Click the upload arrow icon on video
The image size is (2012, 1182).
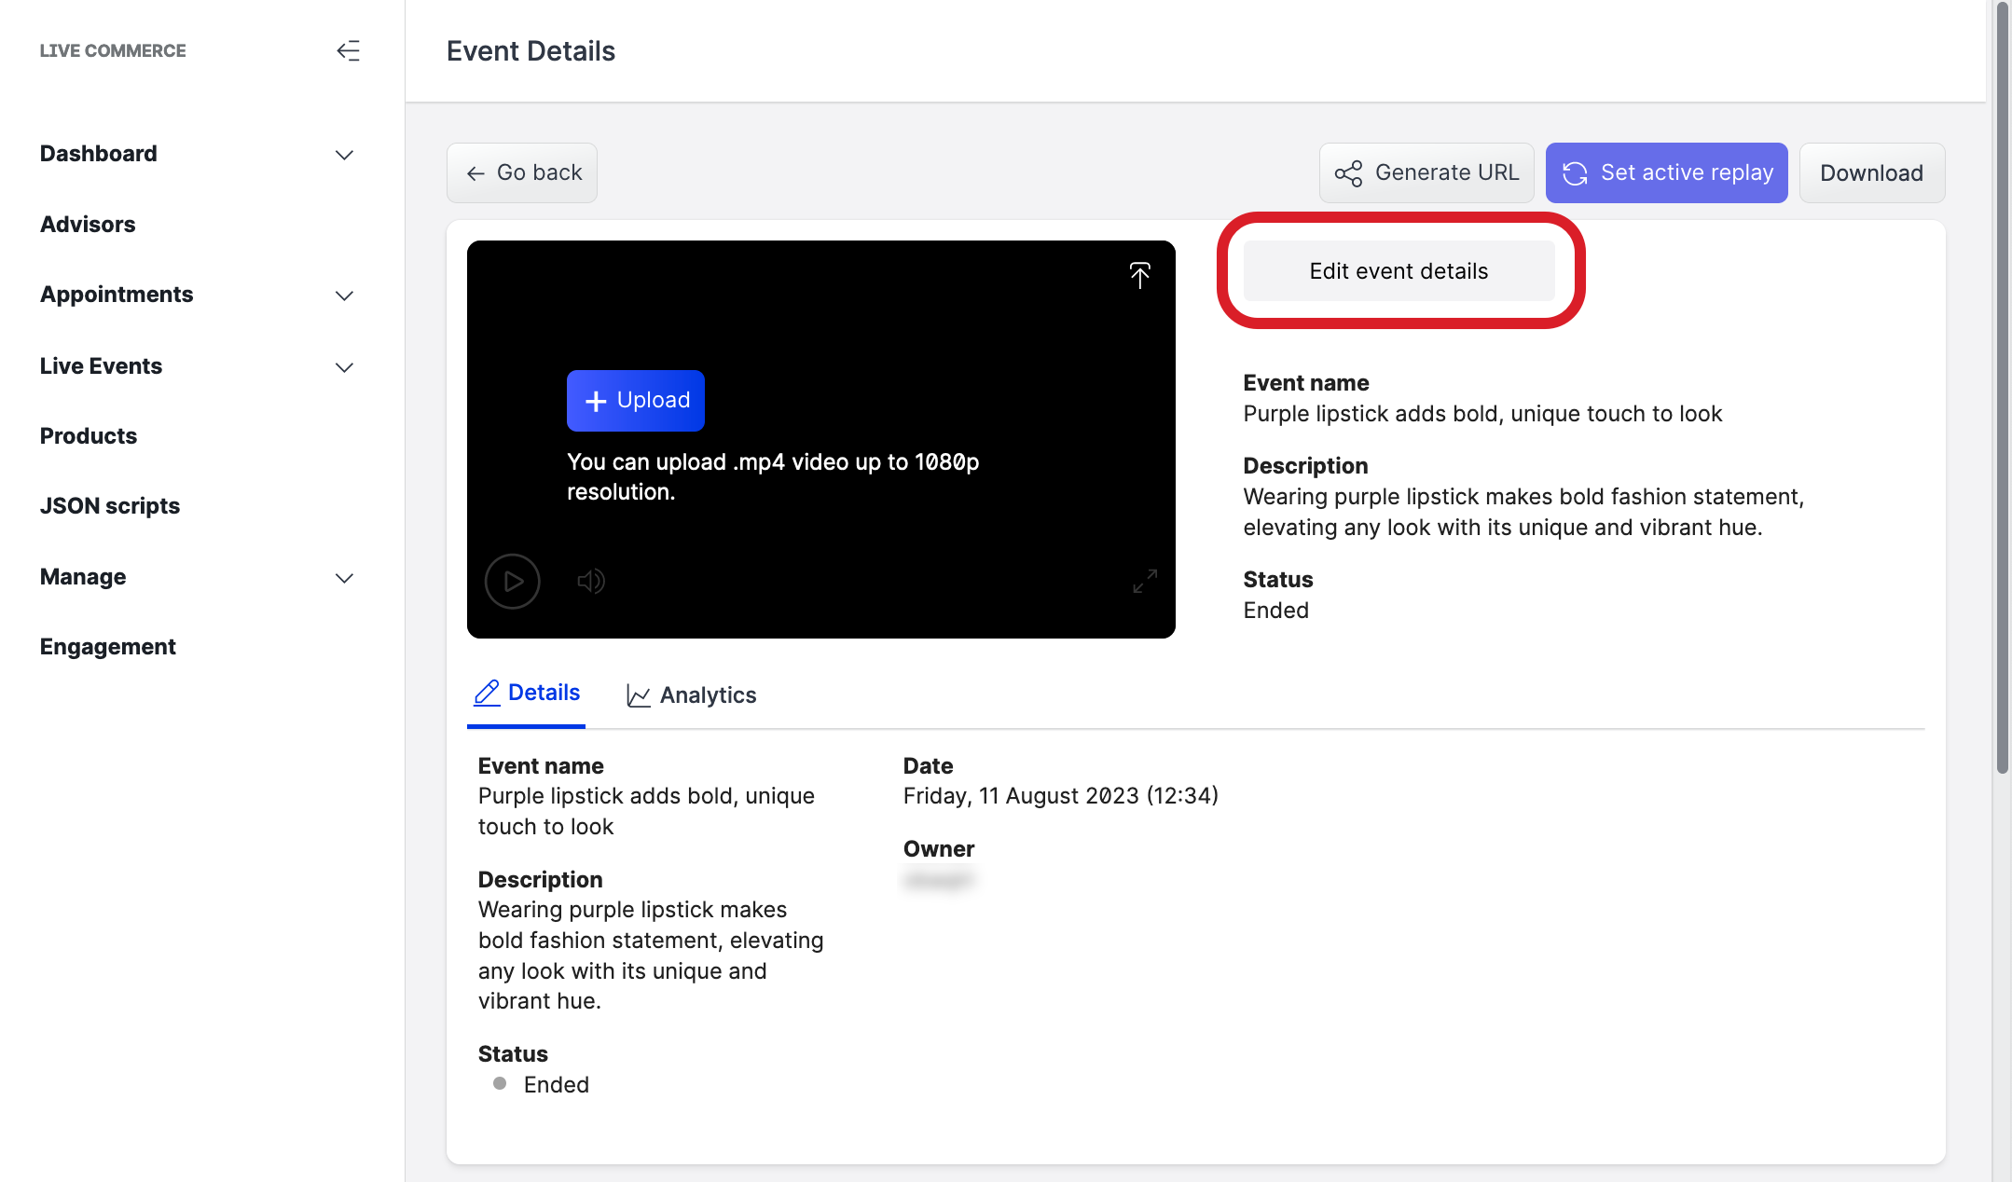[1139, 274]
